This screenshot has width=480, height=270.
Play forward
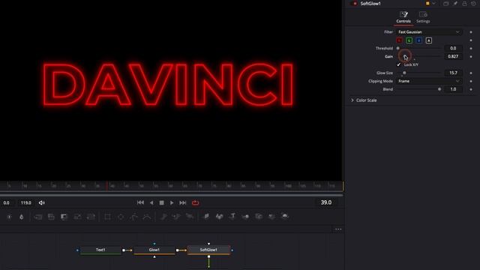pos(172,202)
